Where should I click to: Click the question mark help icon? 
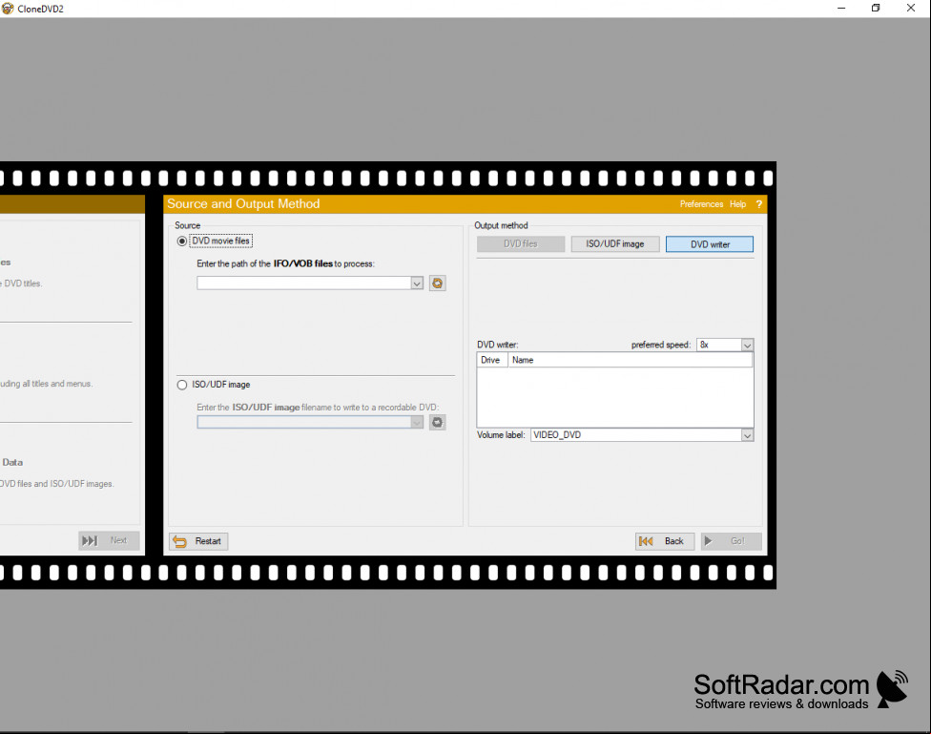[x=758, y=204]
